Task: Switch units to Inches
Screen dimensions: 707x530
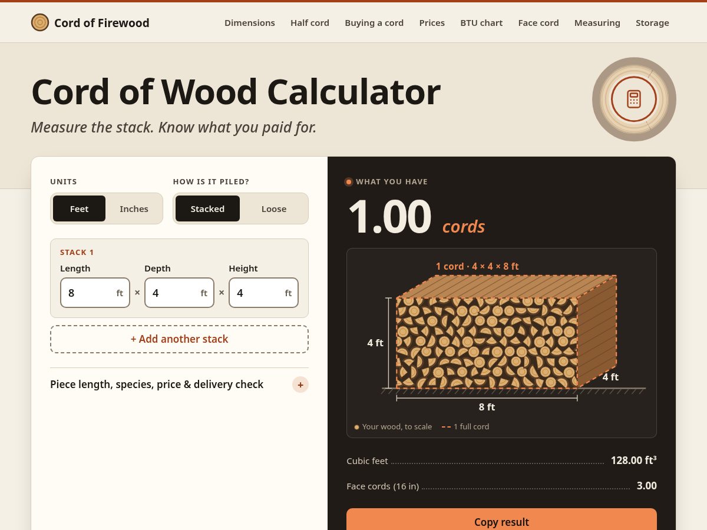Action: tap(134, 208)
